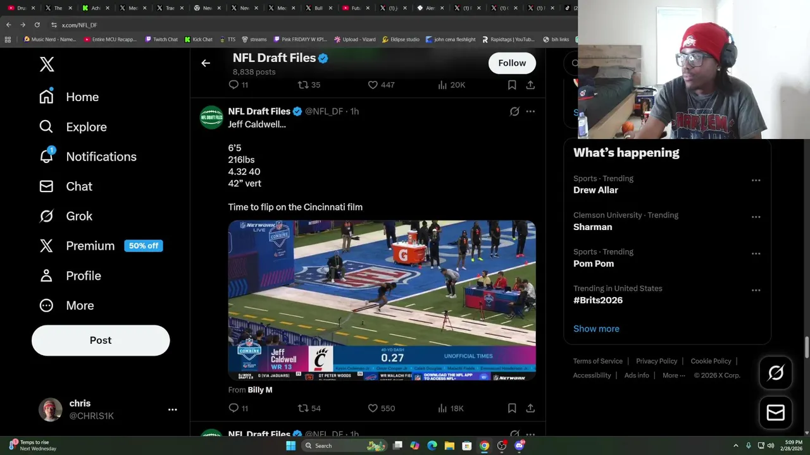The image size is (810, 455).
Task: Open NFL Draft Files avatar on post
Action: pos(211,118)
